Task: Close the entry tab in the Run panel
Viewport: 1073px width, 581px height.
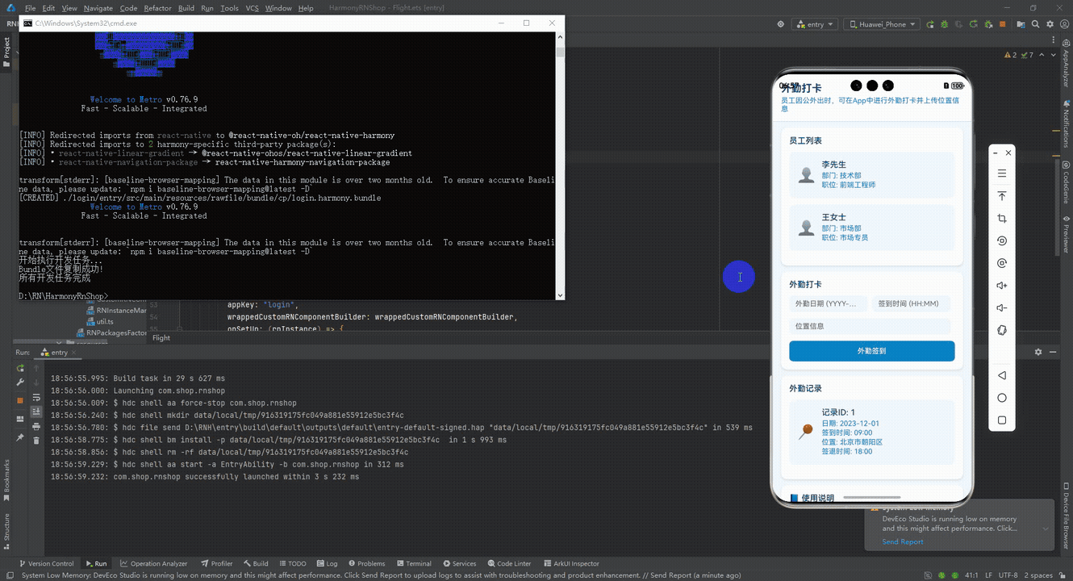Action: tap(73, 353)
